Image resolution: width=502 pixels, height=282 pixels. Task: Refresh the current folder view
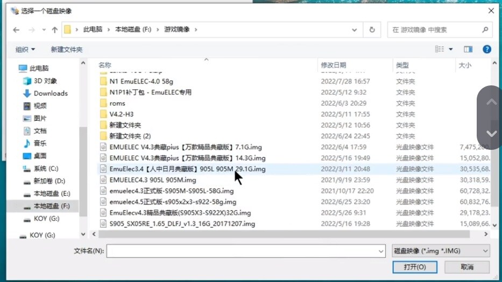[x=372, y=30]
